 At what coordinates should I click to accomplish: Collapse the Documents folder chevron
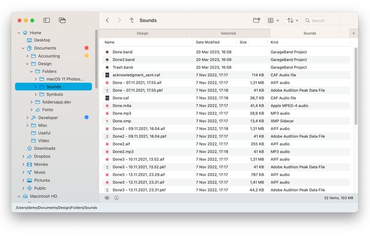click(23, 48)
